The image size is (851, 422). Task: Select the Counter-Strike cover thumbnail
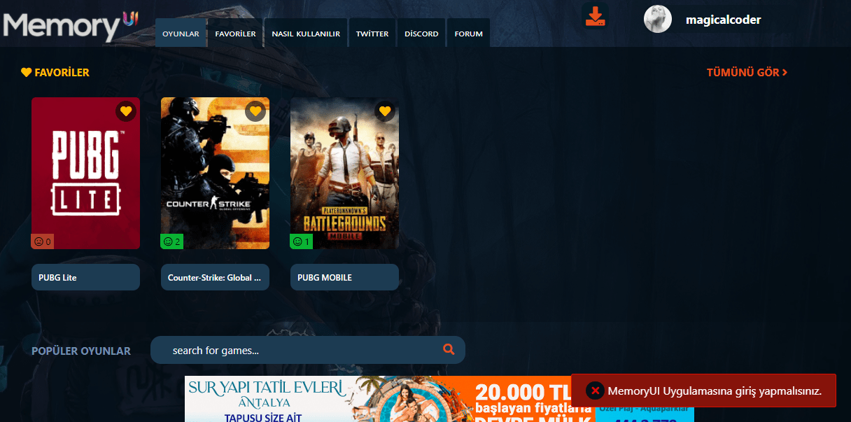pos(215,173)
